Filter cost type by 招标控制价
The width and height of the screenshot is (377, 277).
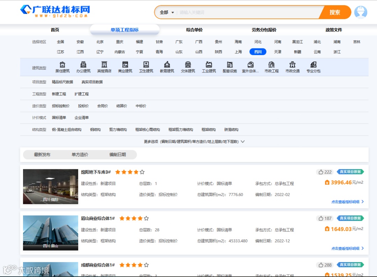point(61,106)
